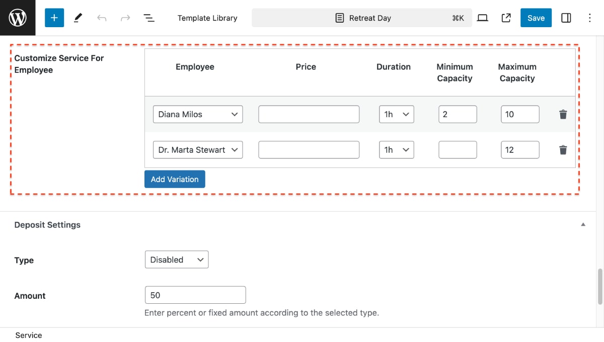Open the Template Library
Image resolution: width=604 pixels, height=342 pixels.
pos(207,18)
